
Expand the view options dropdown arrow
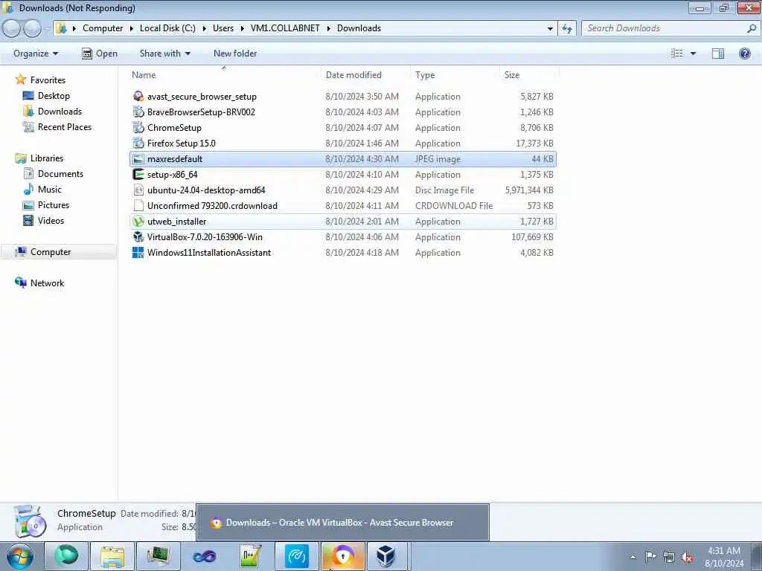pyautogui.click(x=693, y=54)
